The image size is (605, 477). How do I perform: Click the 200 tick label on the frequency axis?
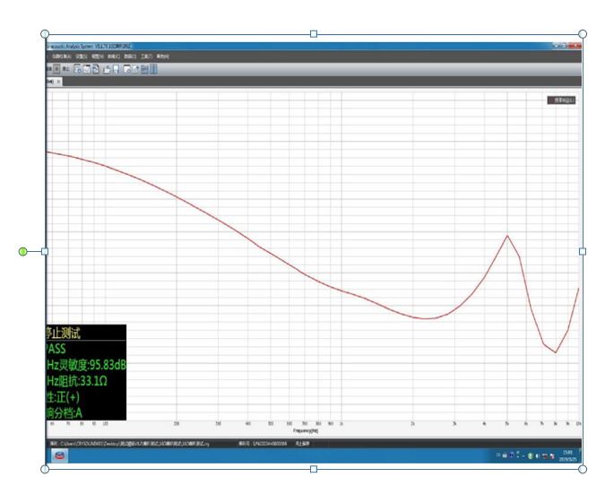pos(177,424)
